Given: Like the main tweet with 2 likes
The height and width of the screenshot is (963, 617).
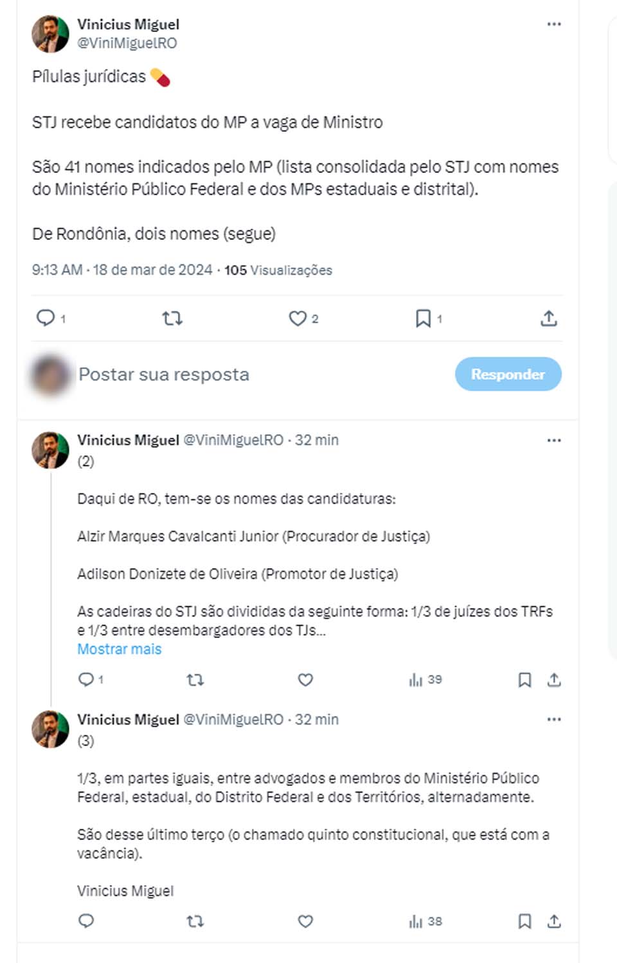Looking at the screenshot, I should pyautogui.click(x=298, y=318).
